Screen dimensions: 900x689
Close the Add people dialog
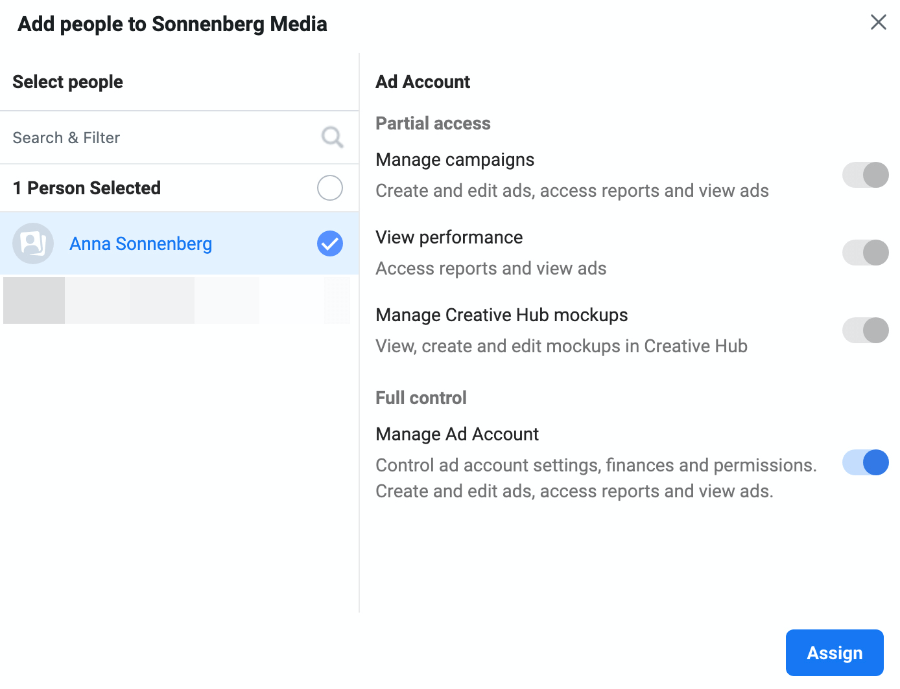tap(878, 22)
